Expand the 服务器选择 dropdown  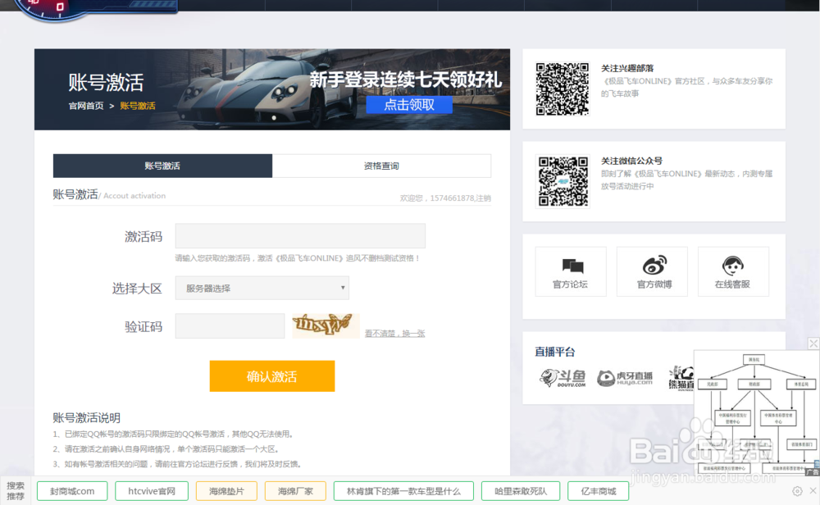coord(262,288)
